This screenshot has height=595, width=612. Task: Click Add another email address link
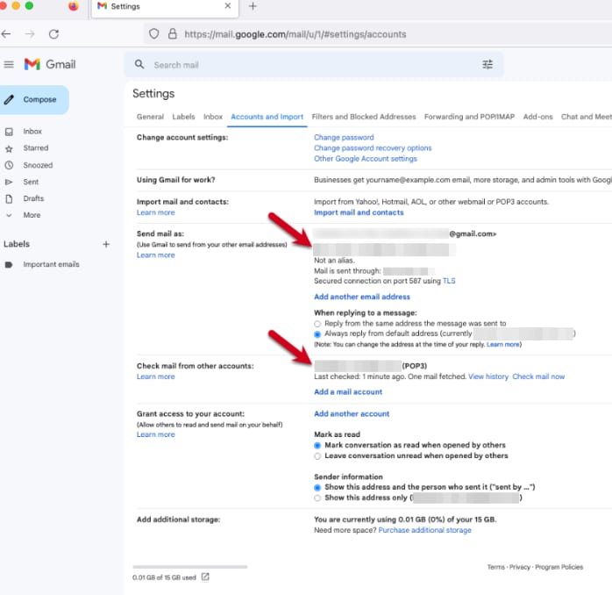click(362, 297)
